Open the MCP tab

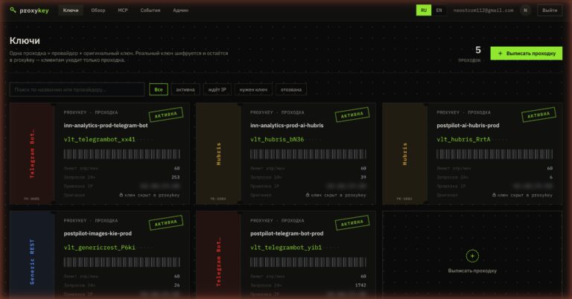(x=123, y=10)
